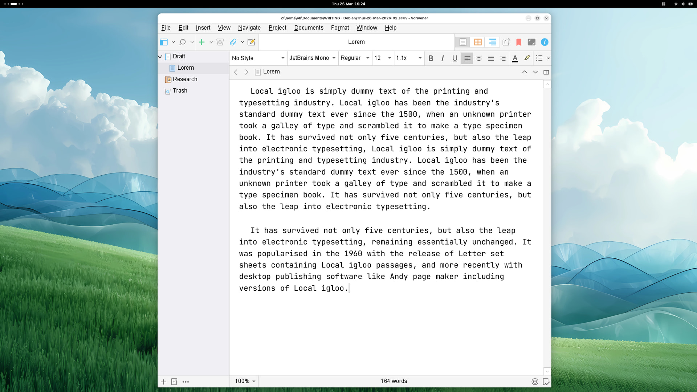Click the Compile share icon
Viewport: 697px width, 392px height.
[x=506, y=42]
